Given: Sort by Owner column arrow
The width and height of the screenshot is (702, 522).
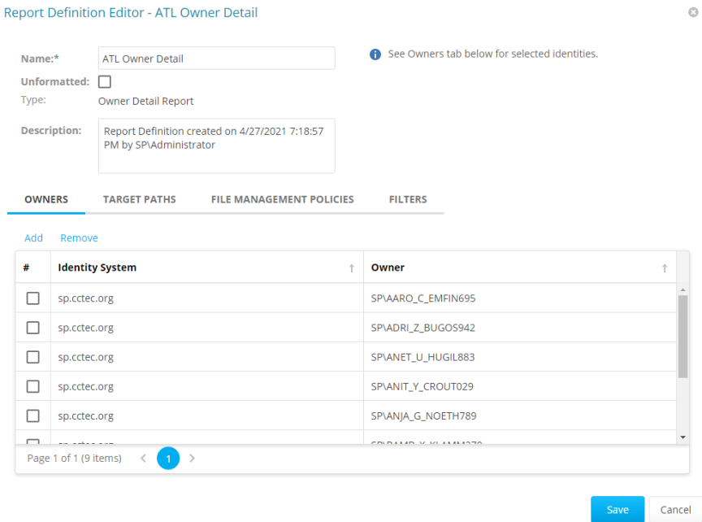Looking at the screenshot, I should click(x=665, y=268).
